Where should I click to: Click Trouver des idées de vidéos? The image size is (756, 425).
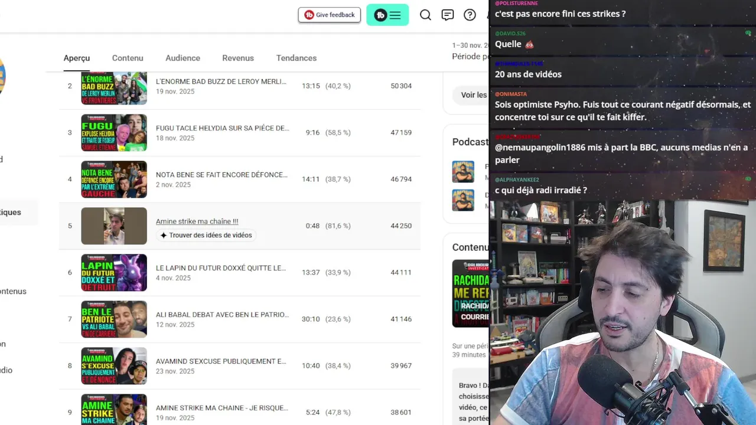click(206, 235)
